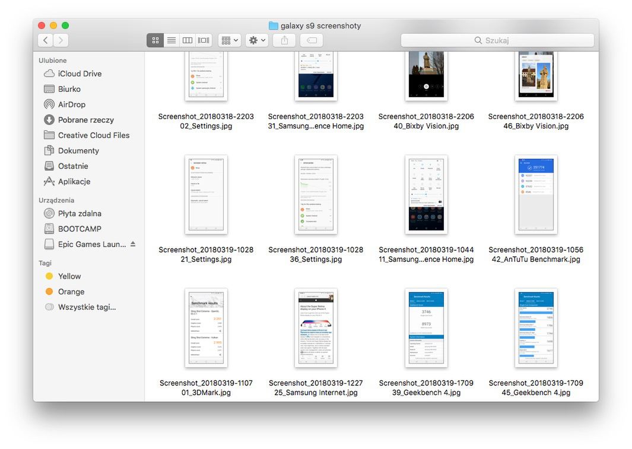Go forward with the right arrow button
The image size is (632, 449).
[61, 40]
